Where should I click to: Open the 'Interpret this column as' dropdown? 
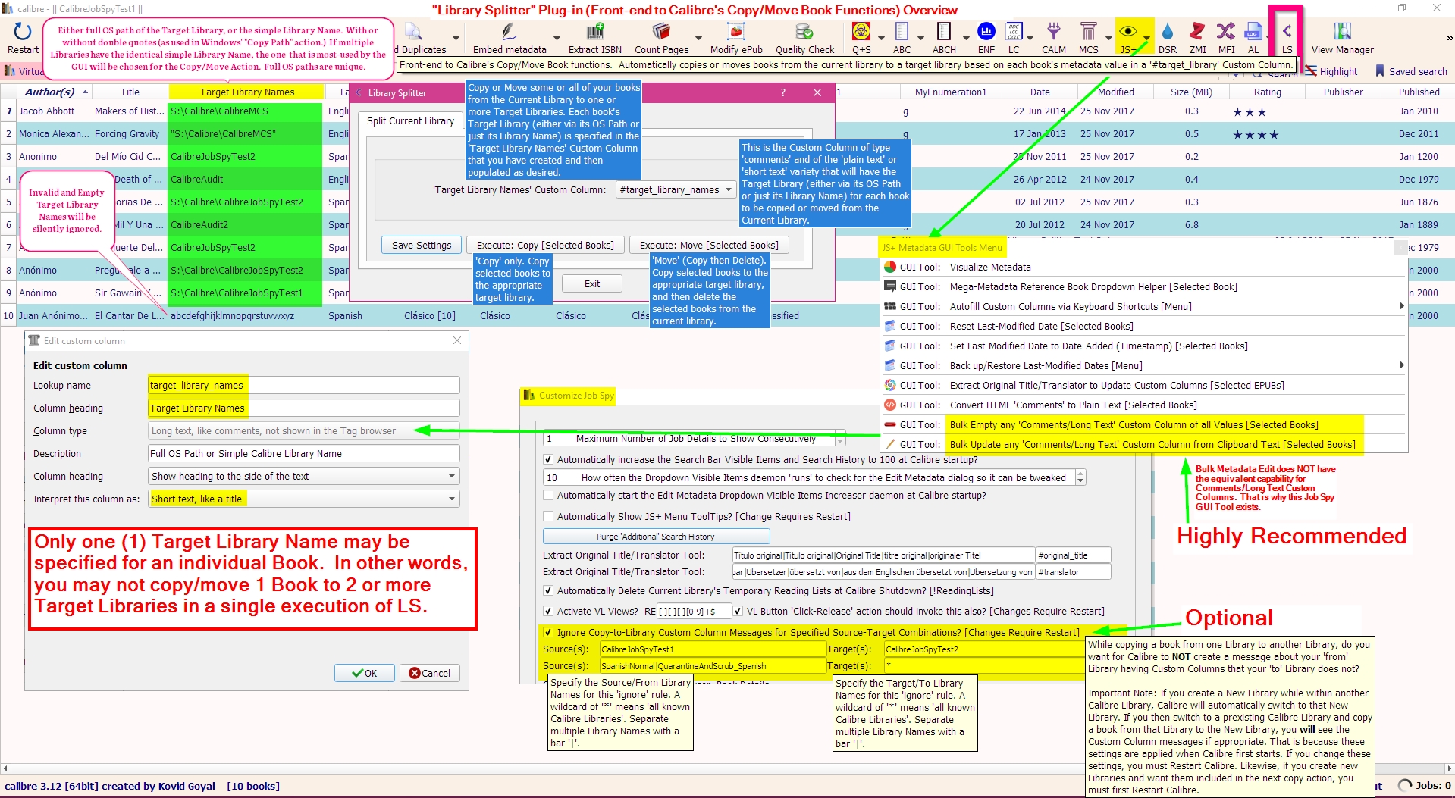304,499
